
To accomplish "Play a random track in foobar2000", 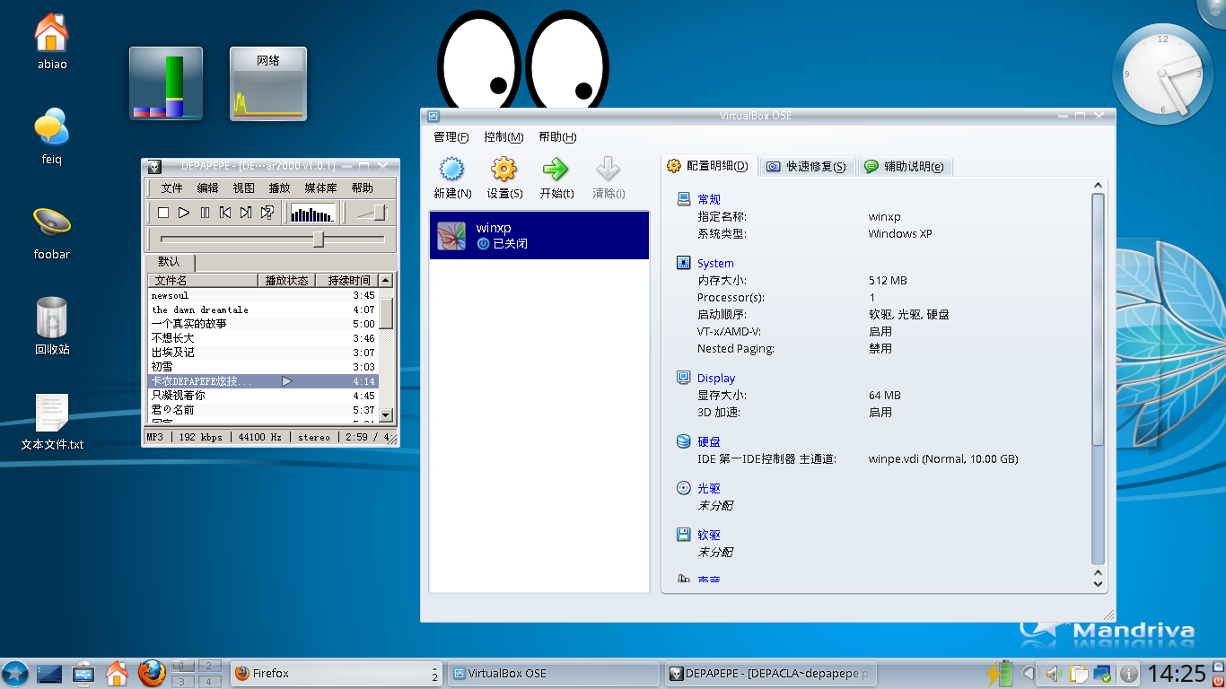I will pos(267,213).
